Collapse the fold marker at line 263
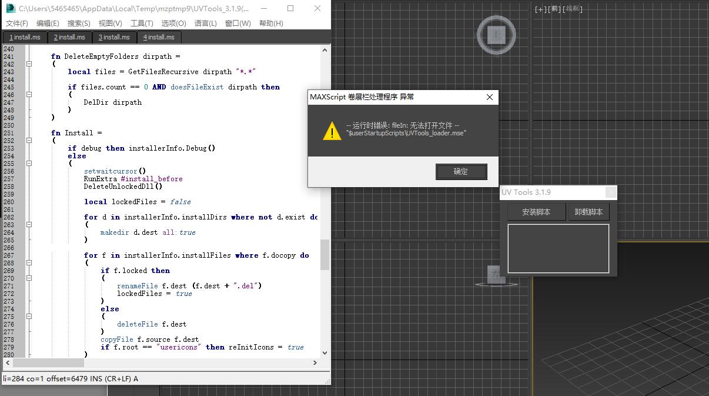709x396 pixels. 29,225
